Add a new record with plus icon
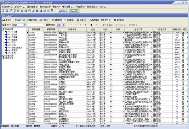Image resolution: width=189 pixels, height=129 pixels. (91, 25)
